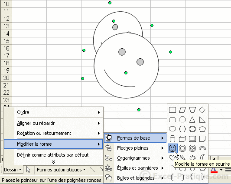
Task: Open the Flèches pleines category
Action: click(135, 148)
